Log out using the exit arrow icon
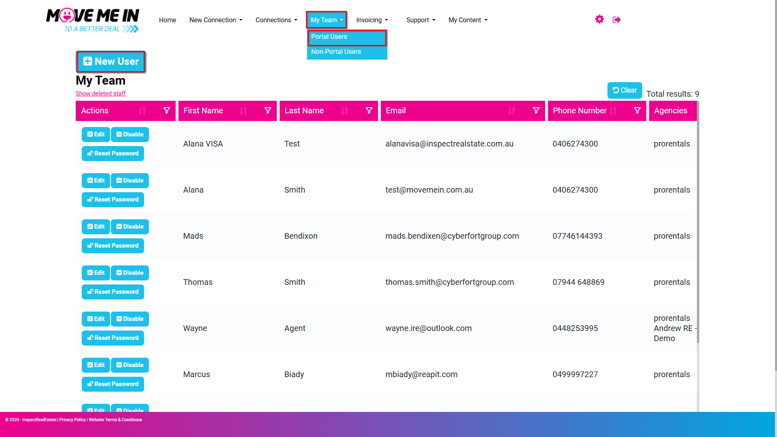This screenshot has width=777, height=437. coord(617,20)
